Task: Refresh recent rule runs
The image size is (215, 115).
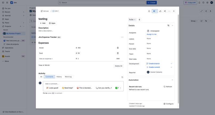Action: [x=168, y=87]
